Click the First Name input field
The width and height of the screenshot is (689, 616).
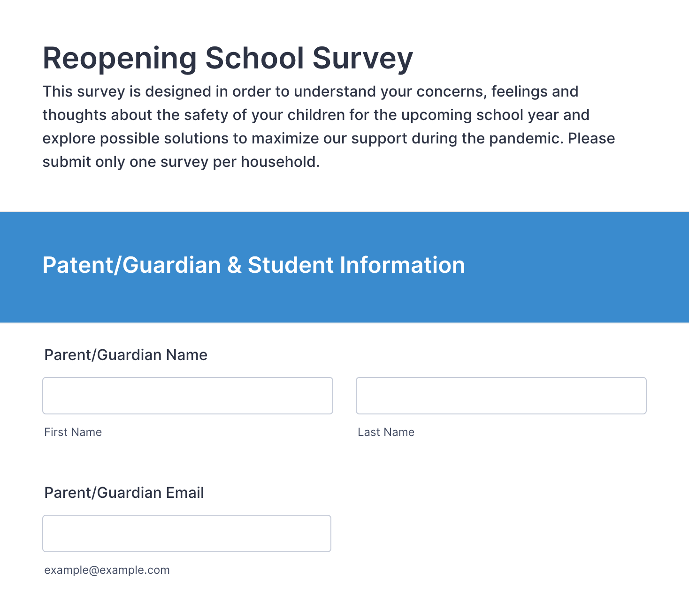tap(188, 396)
